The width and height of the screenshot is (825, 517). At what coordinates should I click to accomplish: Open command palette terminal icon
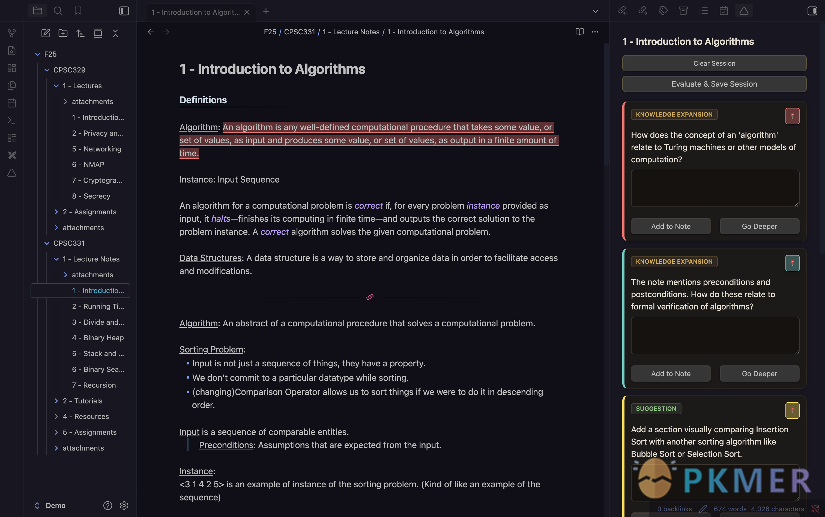12,120
